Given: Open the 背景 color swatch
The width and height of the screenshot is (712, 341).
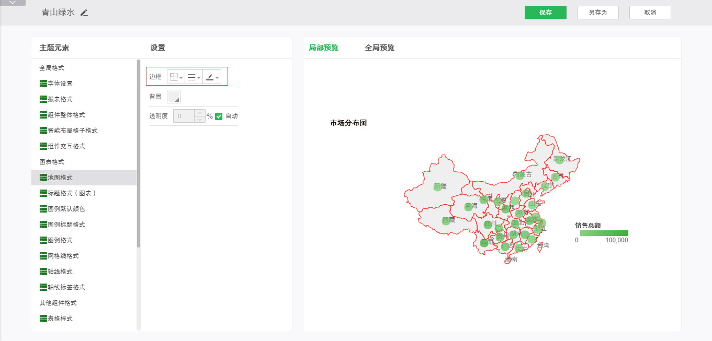Looking at the screenshot, I should pos(173,97).
